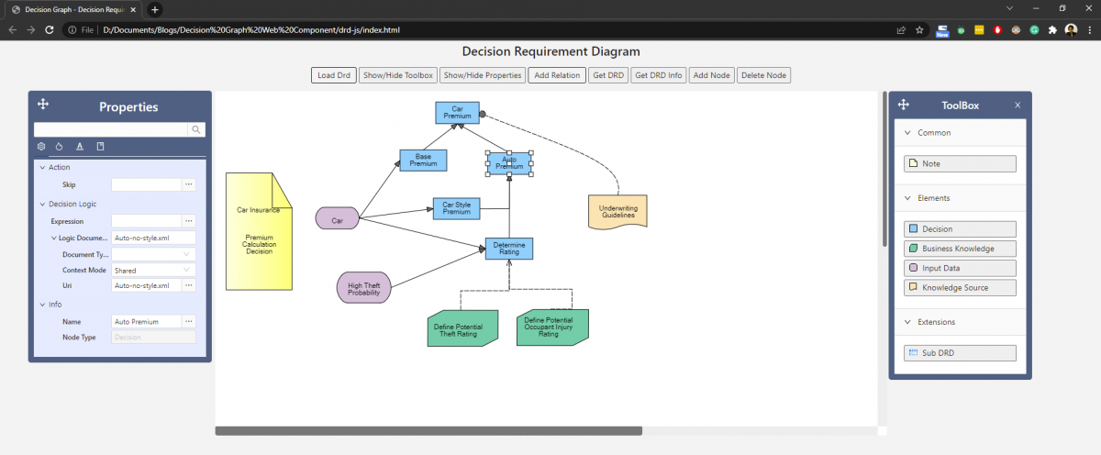Open the browser extensions puzzle icon

(1052, 29)
